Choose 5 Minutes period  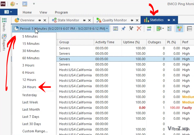34,36
